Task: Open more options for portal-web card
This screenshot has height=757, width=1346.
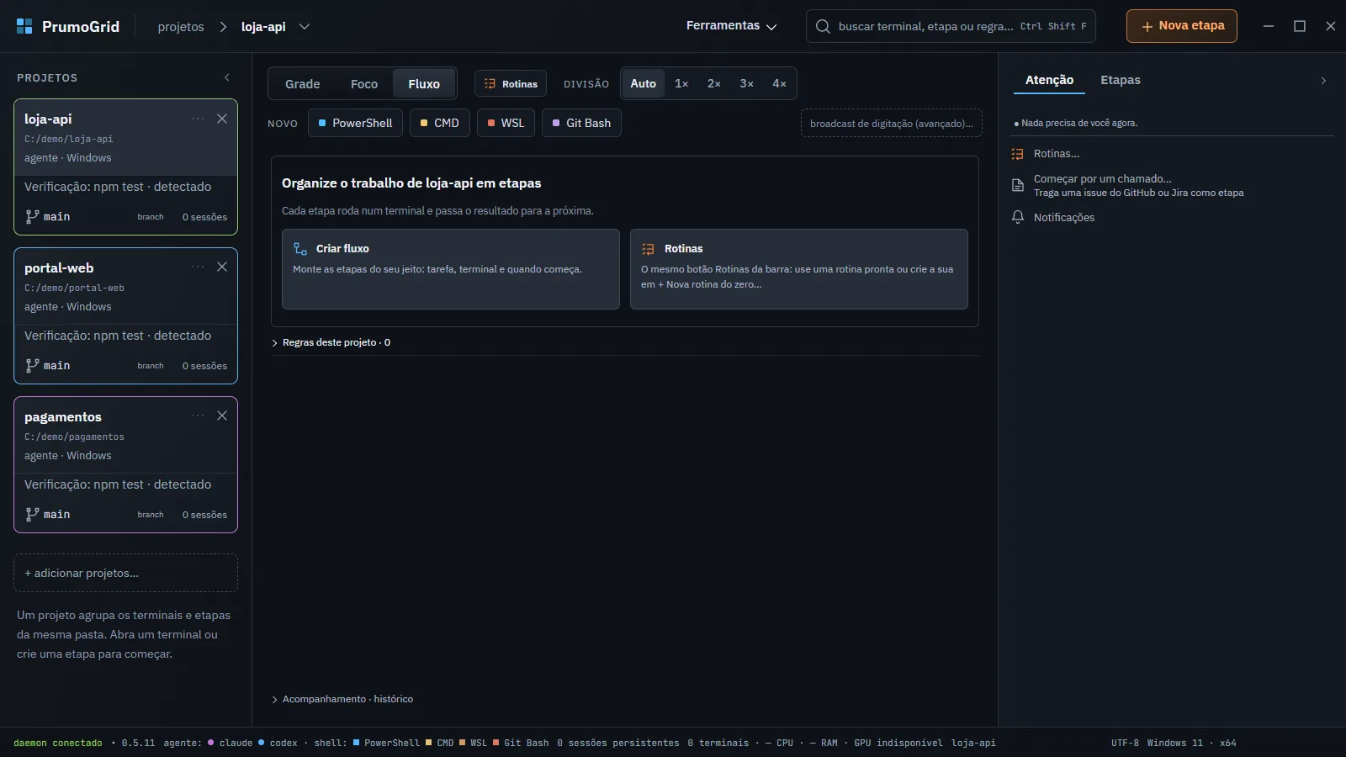Action: (198, 267)
